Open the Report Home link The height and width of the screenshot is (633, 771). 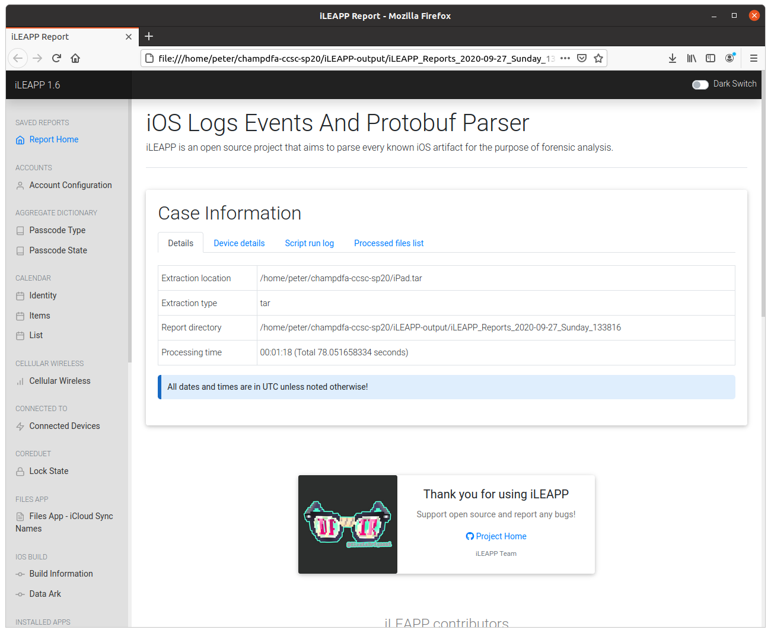[x=54, y=139]
